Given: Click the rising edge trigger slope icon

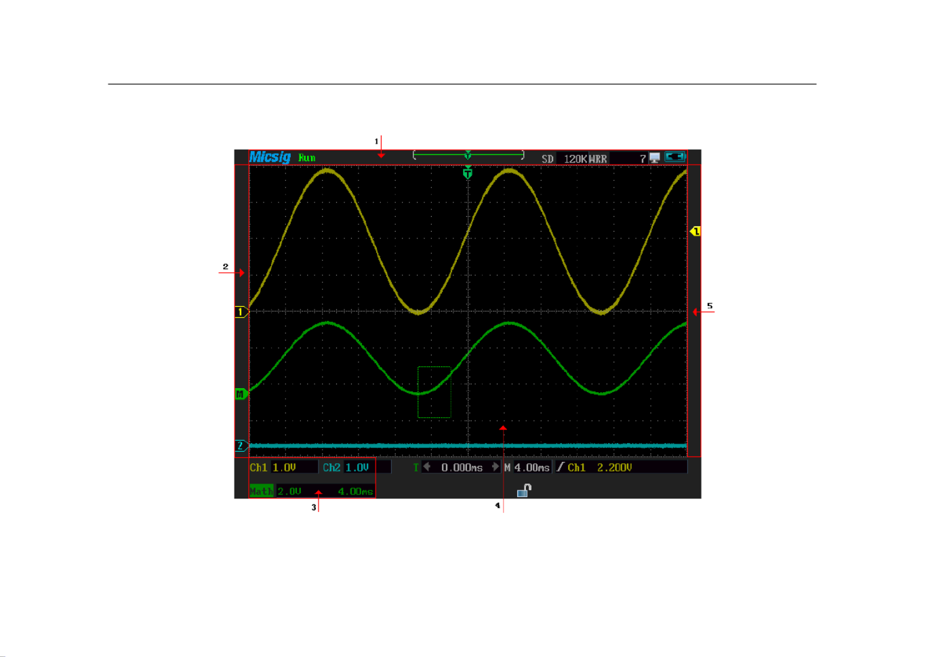Looking at the screenshot, I should coord(561,467).
